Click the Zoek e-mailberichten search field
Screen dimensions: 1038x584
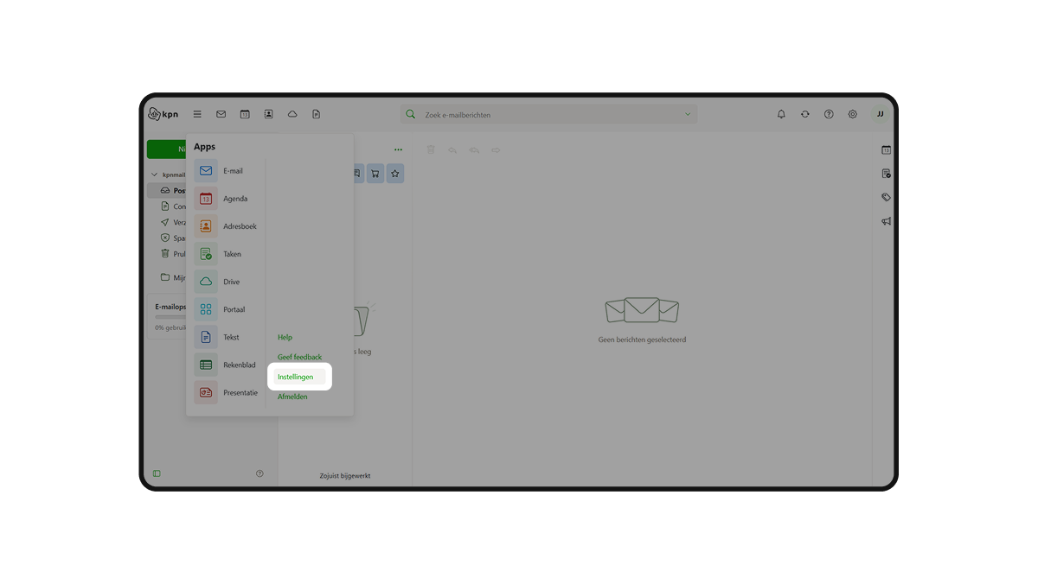(549, 114)
